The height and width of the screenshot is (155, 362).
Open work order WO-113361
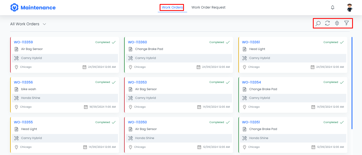tap(251, 42)
